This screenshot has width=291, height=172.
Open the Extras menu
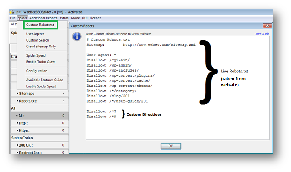pos(64,18)
